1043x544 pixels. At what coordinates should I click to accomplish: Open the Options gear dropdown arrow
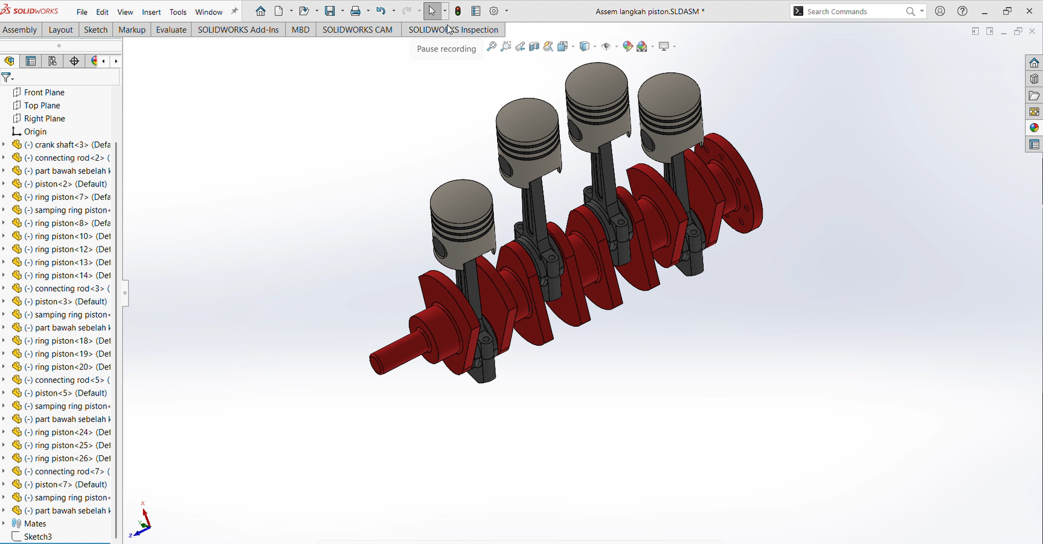(x=507, y=11)
